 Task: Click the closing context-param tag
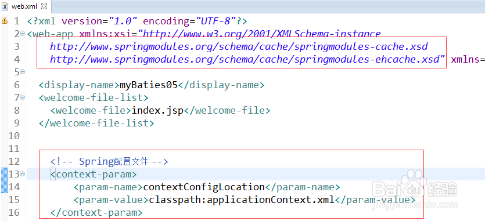tap(96, 212)
